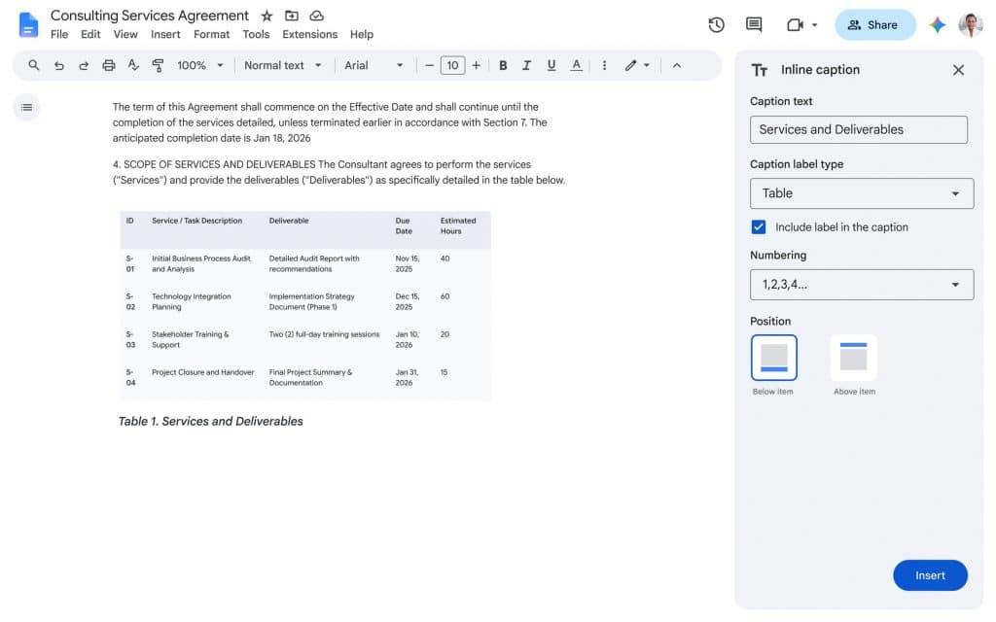The height and width of the screenshot is (622, 996).
Task: Open the Arial font dropdown
Action: point(373,65)
